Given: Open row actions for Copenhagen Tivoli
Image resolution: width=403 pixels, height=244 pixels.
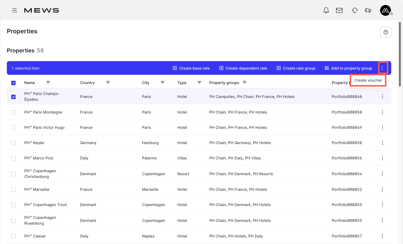Looking at the screenshot, I should pos(383,205).
